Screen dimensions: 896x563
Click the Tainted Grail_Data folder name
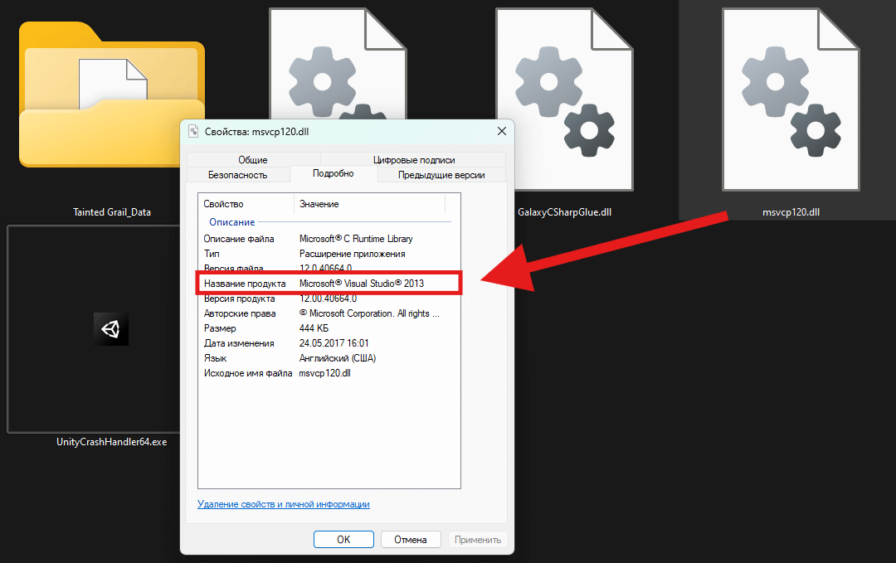coord(112,211)
